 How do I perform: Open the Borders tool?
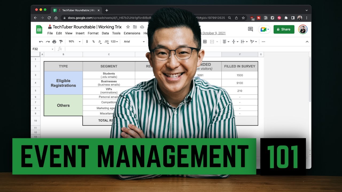tap(205, 42)
